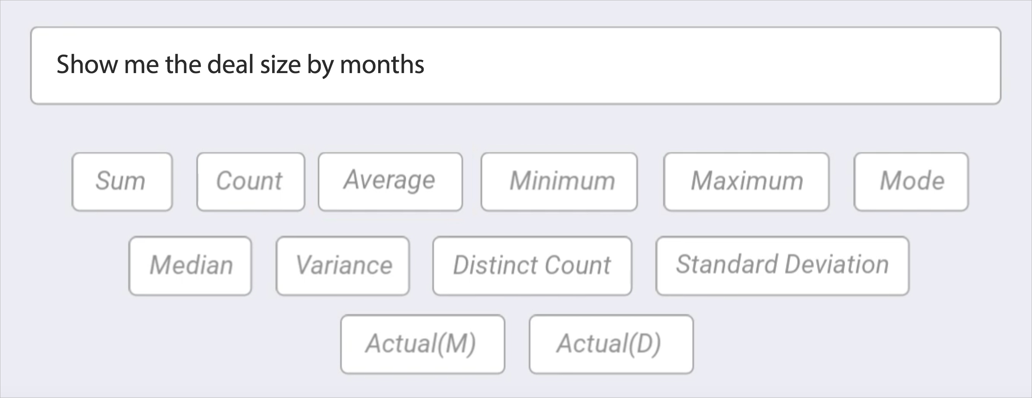1032x398 pixels.
Task: Click the word "Show" in the query
Action: point(87,65)
